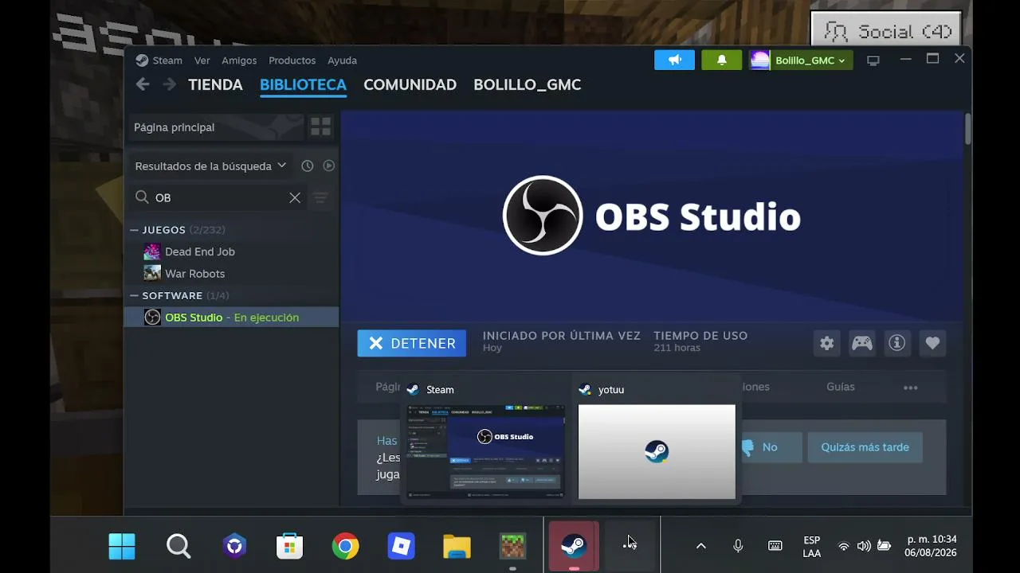Open Wi-Fi network settings in tray
The image size is (1020, 573).
click(x=843, y=546)
